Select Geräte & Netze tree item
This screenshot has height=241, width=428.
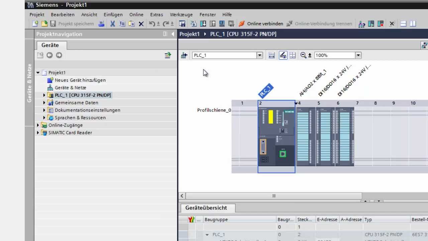[x=67, y=88]
